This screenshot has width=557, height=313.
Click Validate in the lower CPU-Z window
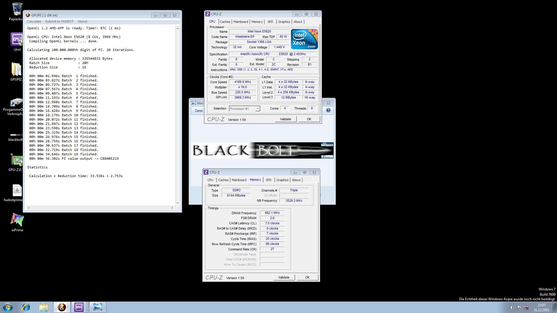pyautogui.click(x=284, y=277)
